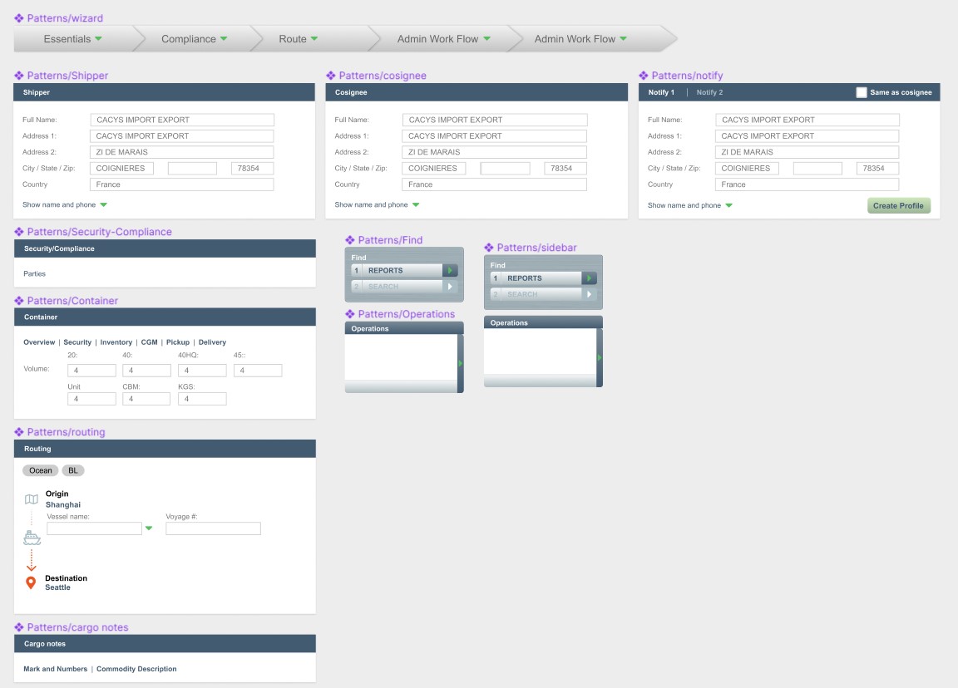
Task: Click the orange destination pin icon
Action: (32, 583)
